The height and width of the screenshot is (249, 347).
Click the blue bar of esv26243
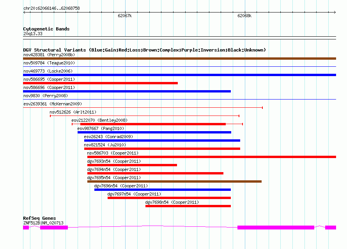162,141
